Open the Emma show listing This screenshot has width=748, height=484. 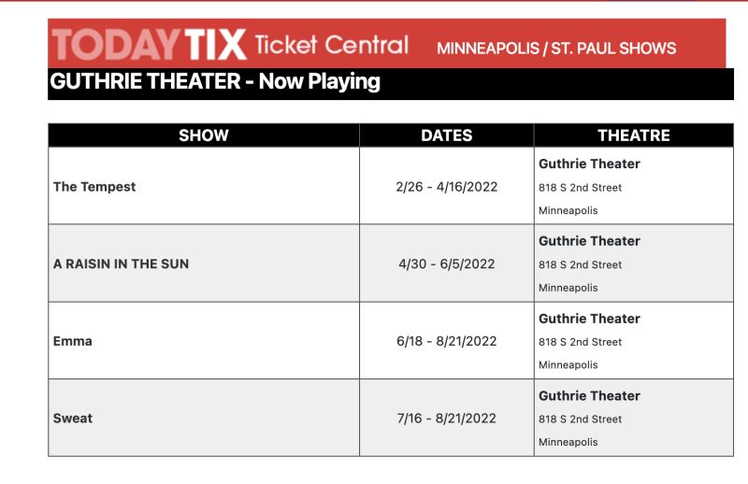[73, 341]
